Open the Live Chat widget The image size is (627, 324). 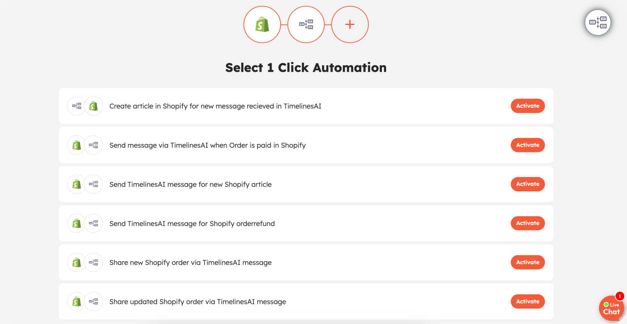tap(612, 309)
